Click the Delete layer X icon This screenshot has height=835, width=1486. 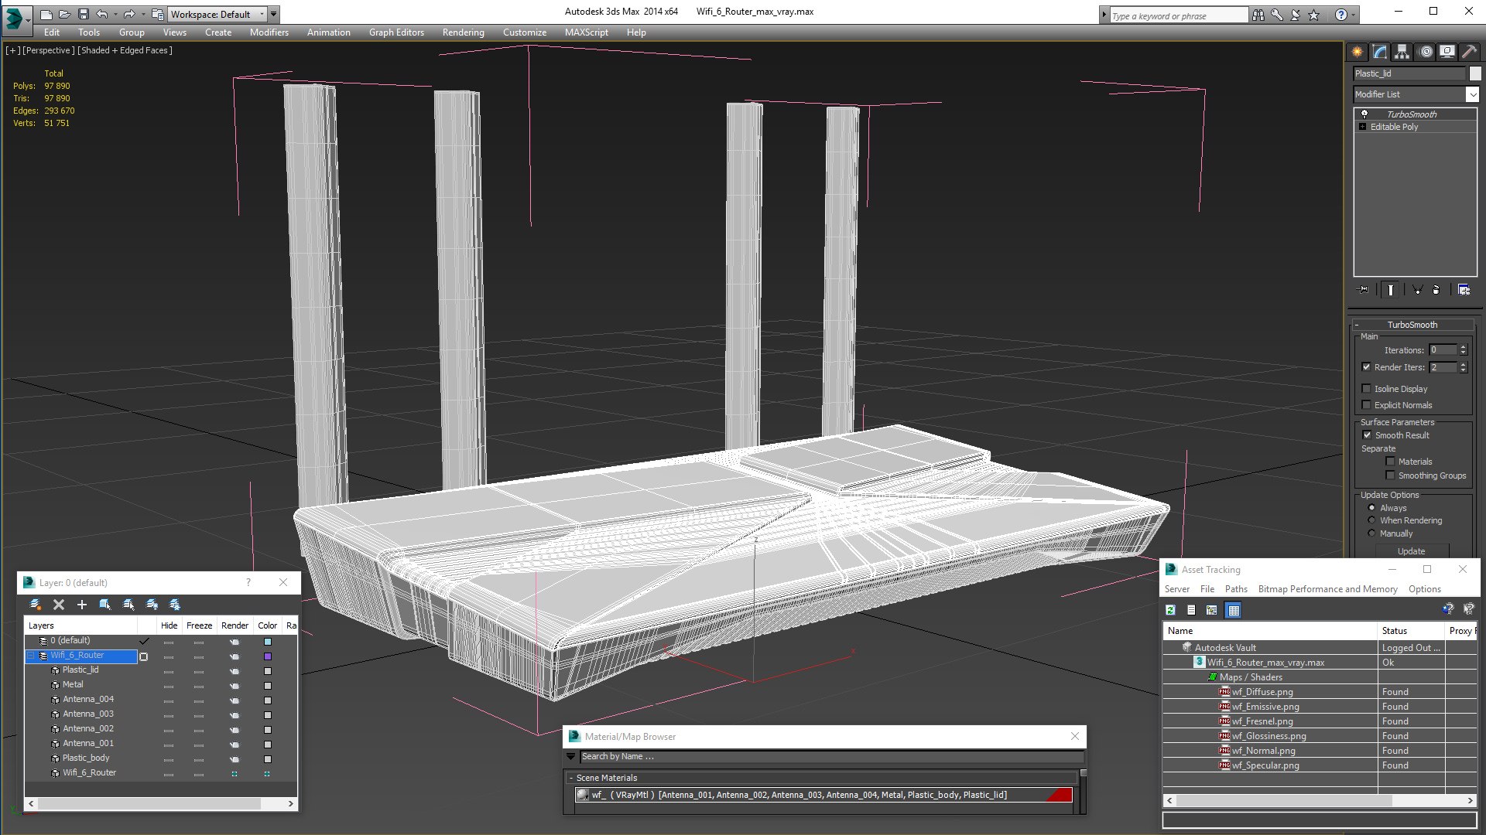pyautogui.click(x=59, y=605)
